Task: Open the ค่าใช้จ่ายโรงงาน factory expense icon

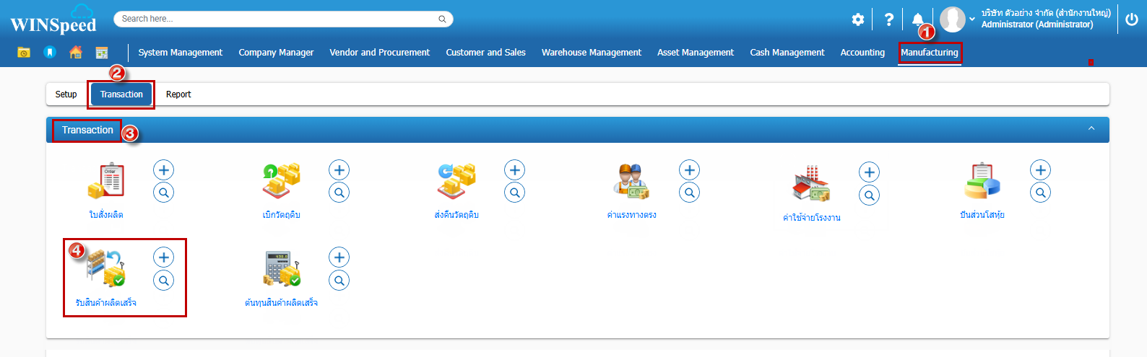Action: coord(811,183)
